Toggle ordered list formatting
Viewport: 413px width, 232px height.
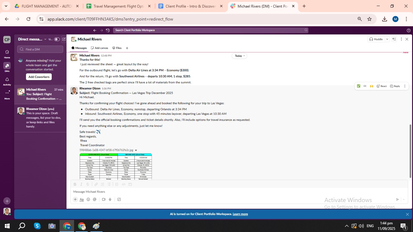[102, 184]
